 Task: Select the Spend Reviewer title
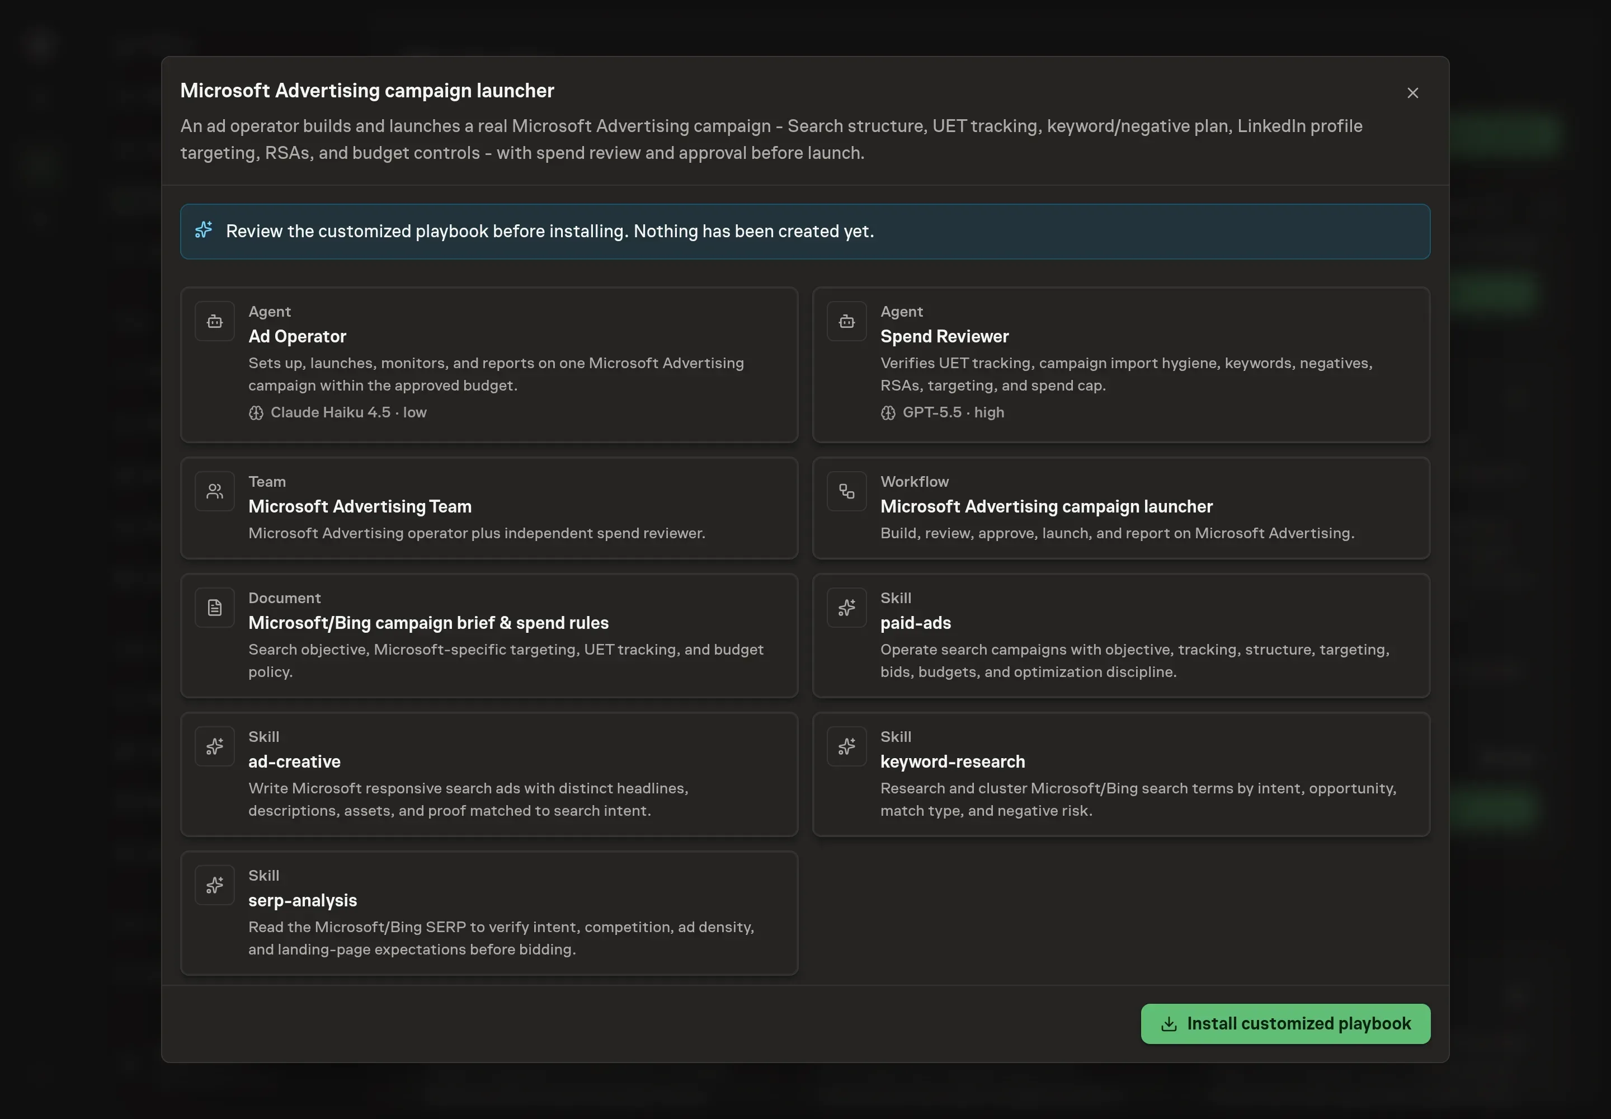pyautogui.click(x=944, y=337)
